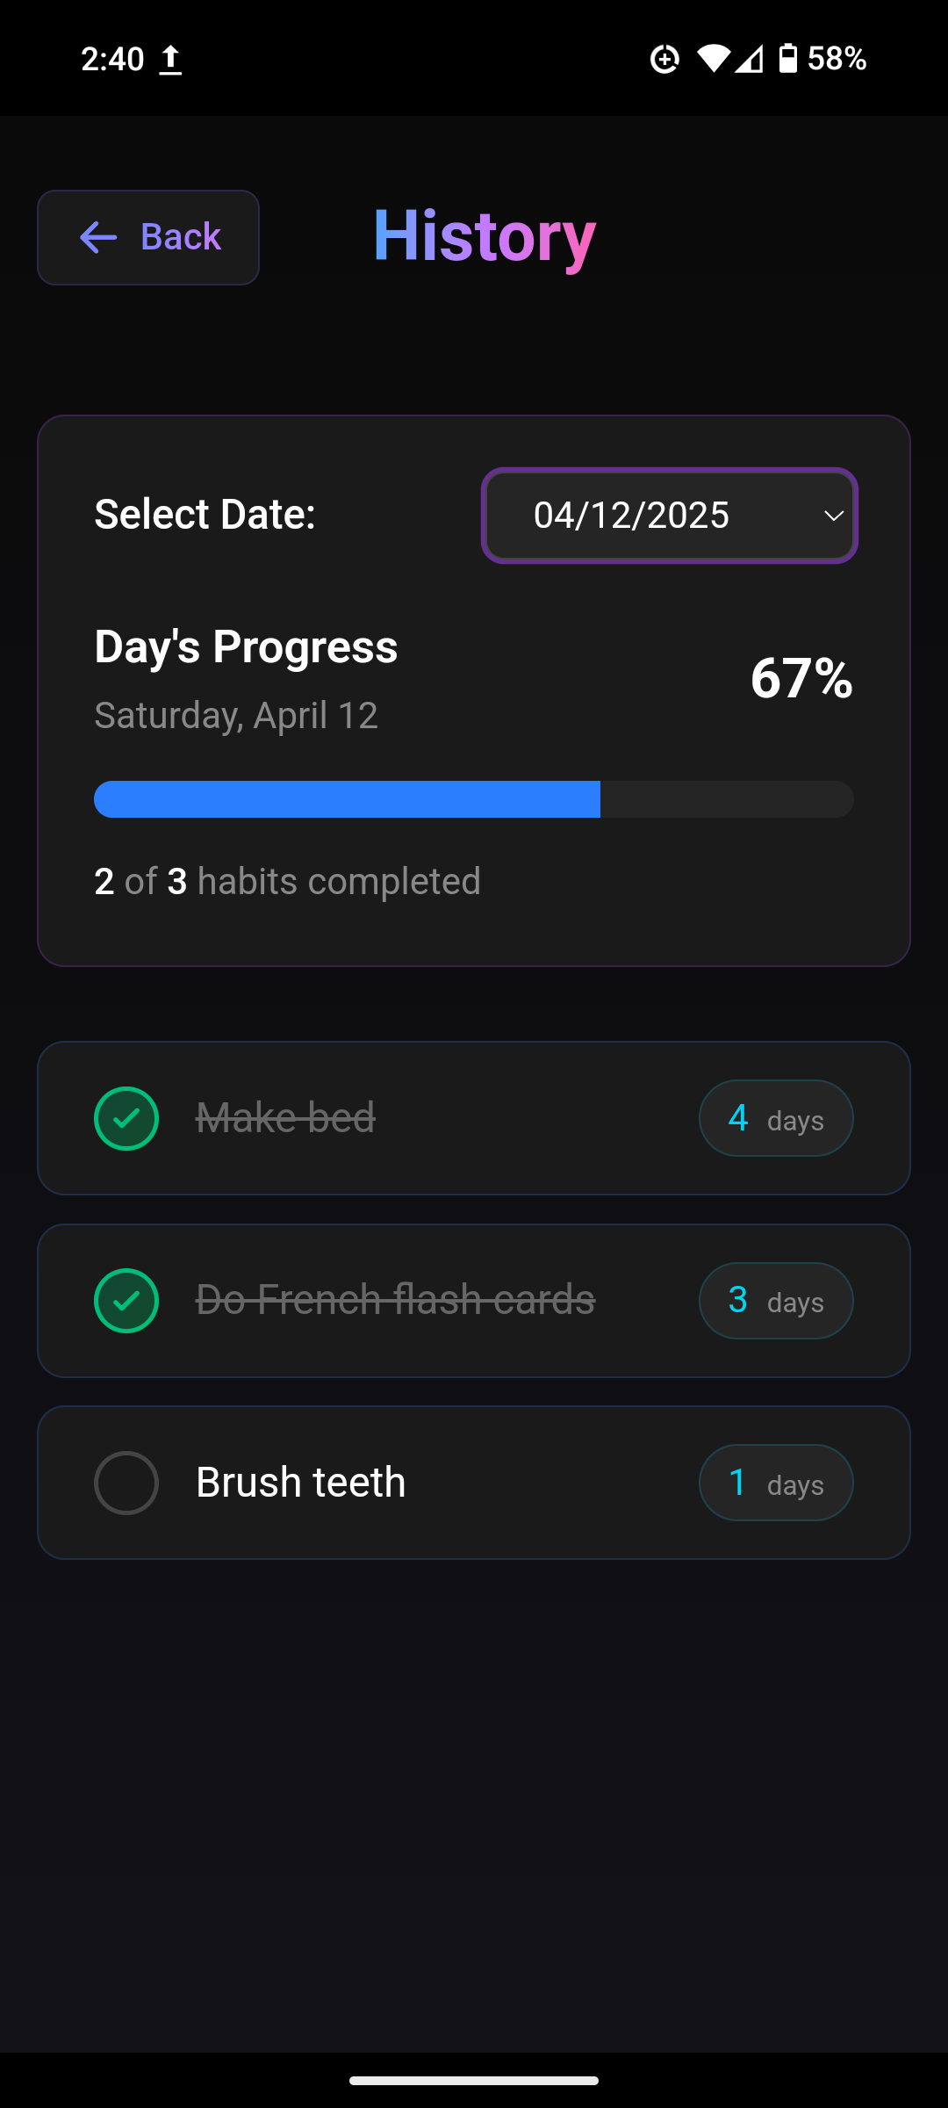Mark Brush teeth as completed
This screenshot has width=948, height=2108.
(x=126, y=1483)
